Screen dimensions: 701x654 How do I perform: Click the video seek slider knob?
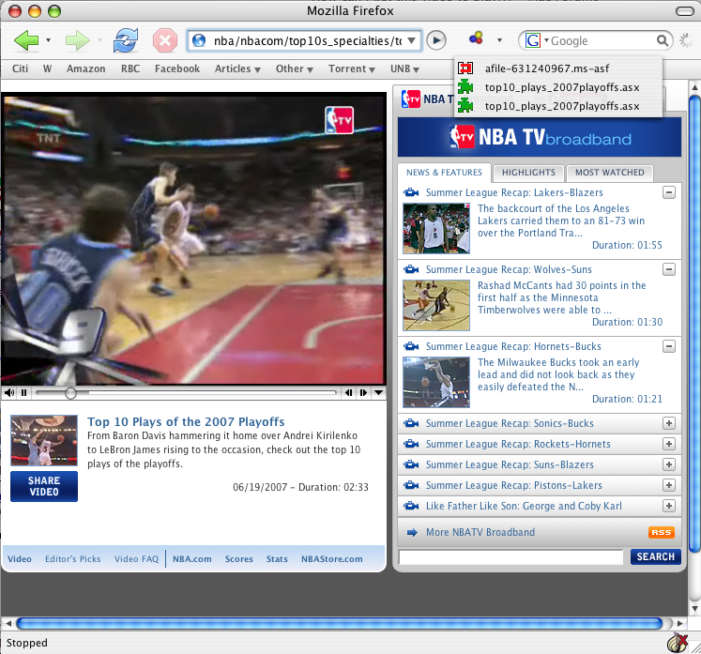tap(70, 393)
